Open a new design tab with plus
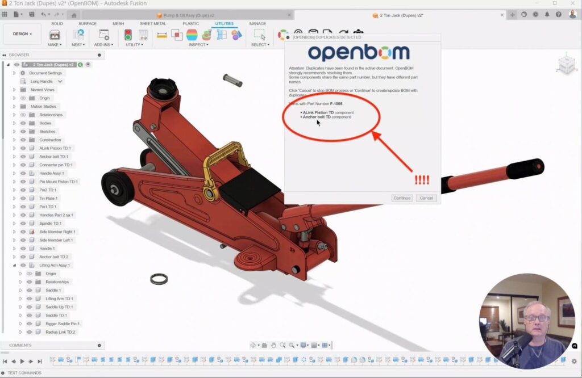The height and width of the screenshot is (378, 582). point(513,15)
